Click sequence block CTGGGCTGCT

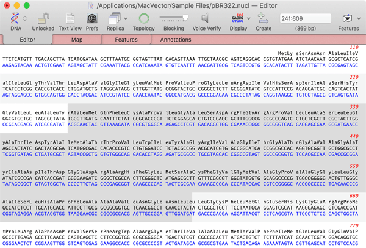(x=213, y=208)
